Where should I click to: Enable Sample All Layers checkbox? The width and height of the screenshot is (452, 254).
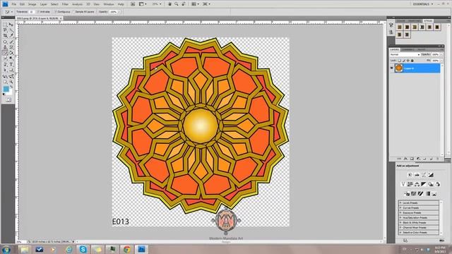[74, 12]
